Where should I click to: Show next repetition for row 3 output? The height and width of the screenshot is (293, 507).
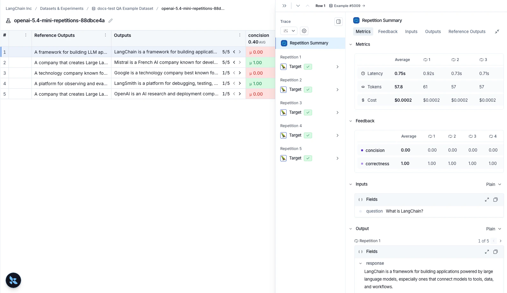tap(240, 73)
